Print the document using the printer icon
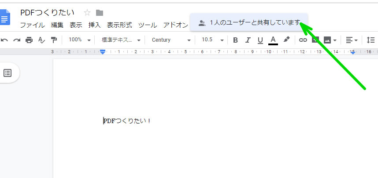 [x=29, y=40]
